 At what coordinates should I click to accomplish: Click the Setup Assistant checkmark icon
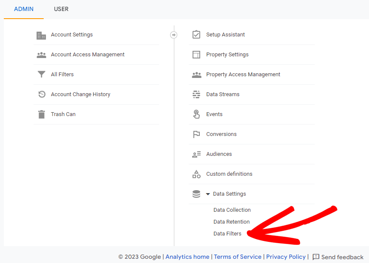196,35
